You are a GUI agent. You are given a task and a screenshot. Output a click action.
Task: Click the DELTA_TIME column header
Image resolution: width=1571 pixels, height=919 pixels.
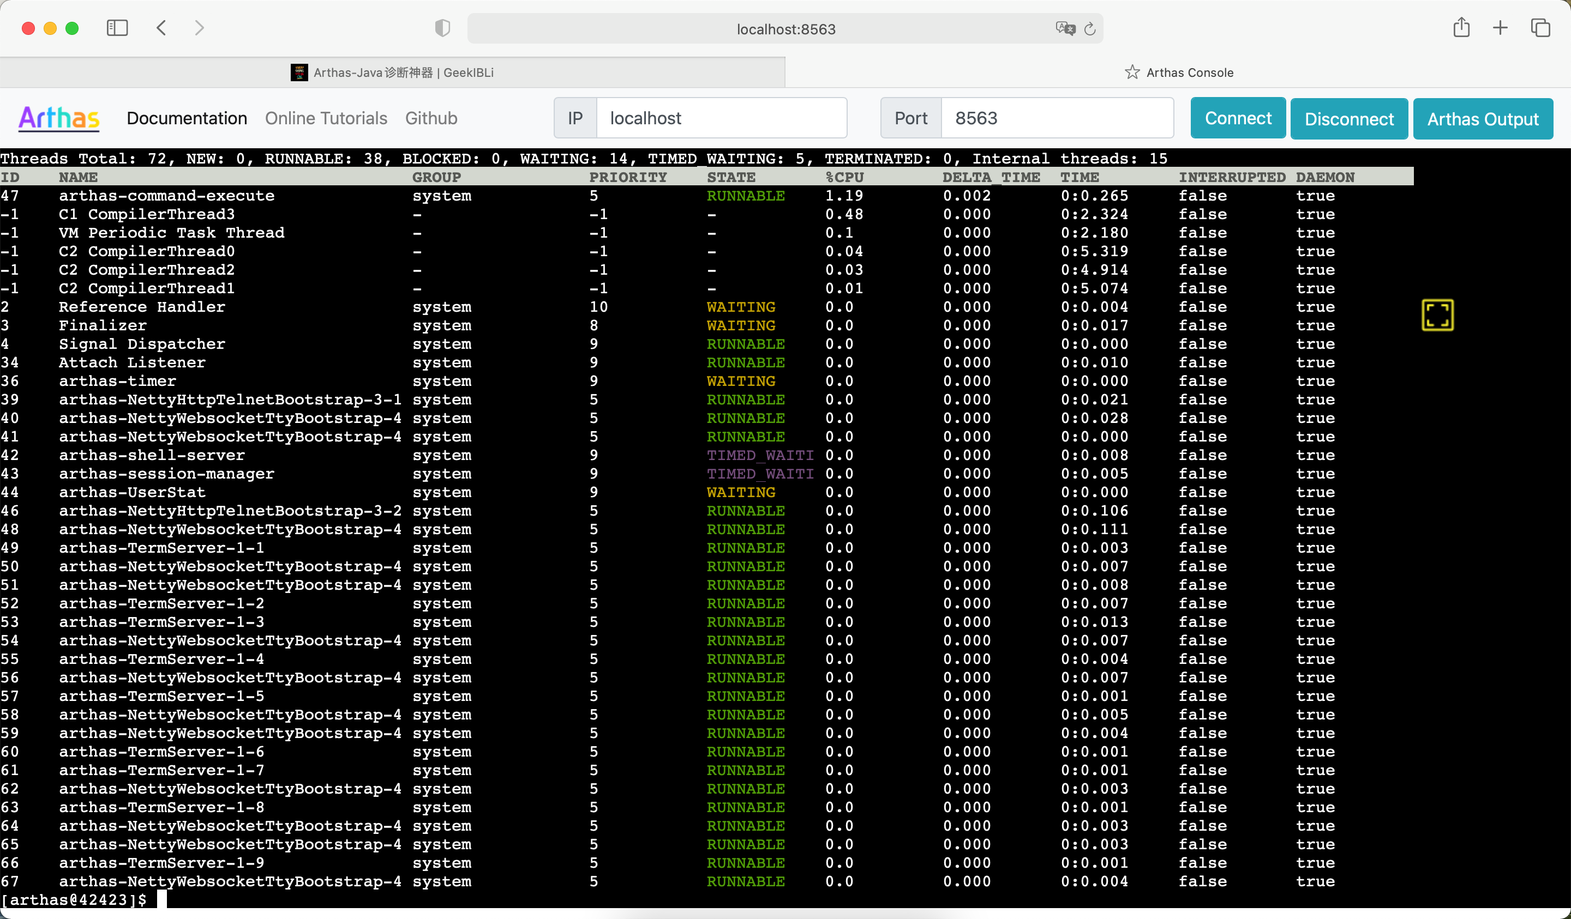point(991,177)
